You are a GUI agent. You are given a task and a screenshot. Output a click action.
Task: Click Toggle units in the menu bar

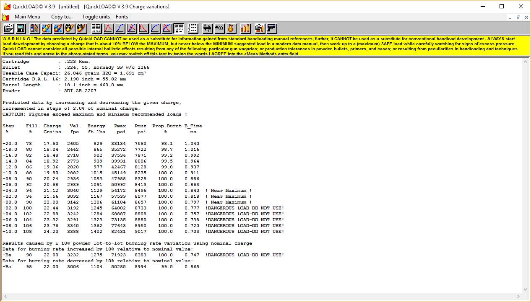click(96, 17)
